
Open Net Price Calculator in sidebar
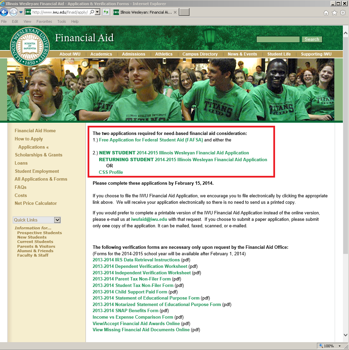36,203
